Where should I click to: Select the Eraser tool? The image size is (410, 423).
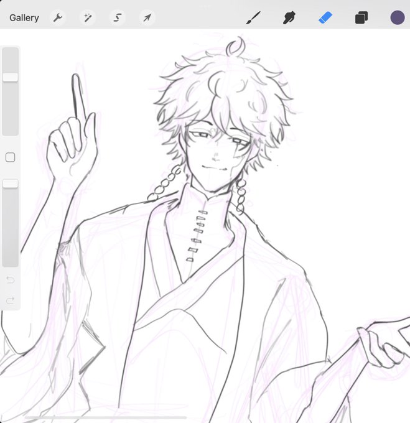(x=325, y=18)
